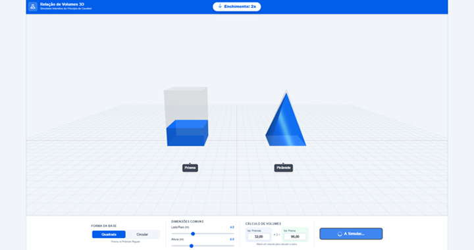474x250 pixels.
Task: Click the flask logo icon in header
Action: click(33, 7)
